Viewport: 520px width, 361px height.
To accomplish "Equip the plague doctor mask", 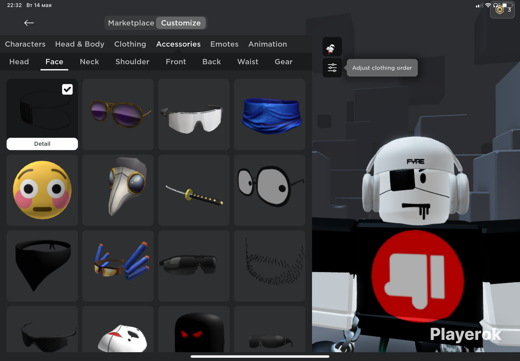I will click(118, 190).
